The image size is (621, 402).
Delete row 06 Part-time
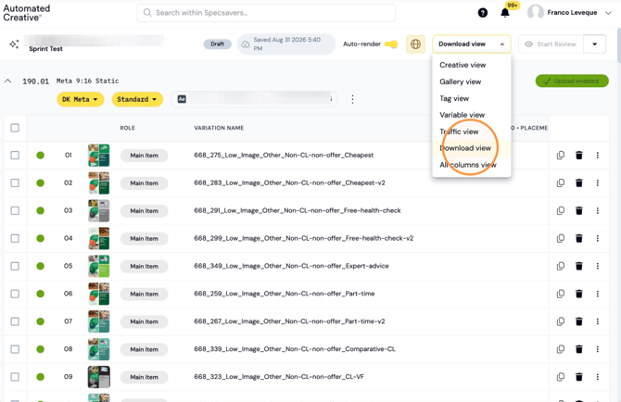point(579,294)
